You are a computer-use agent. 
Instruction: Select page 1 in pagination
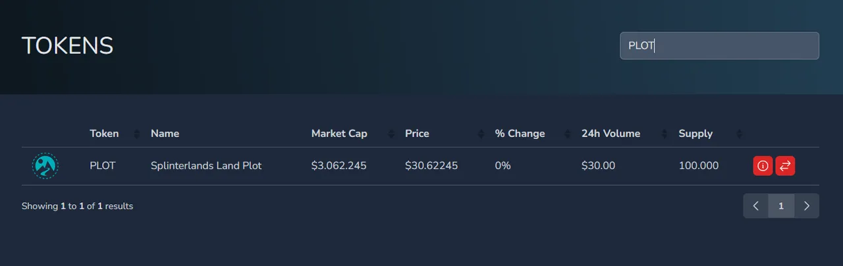click(x=781, y=206)
